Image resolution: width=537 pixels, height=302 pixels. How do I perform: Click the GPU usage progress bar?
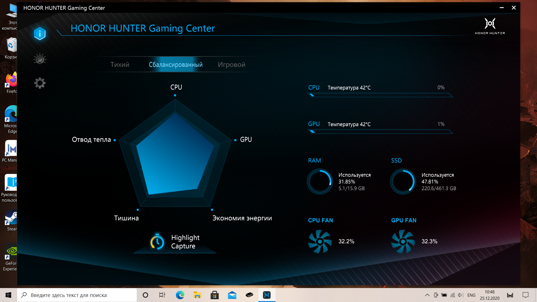[x=380, y=131]
